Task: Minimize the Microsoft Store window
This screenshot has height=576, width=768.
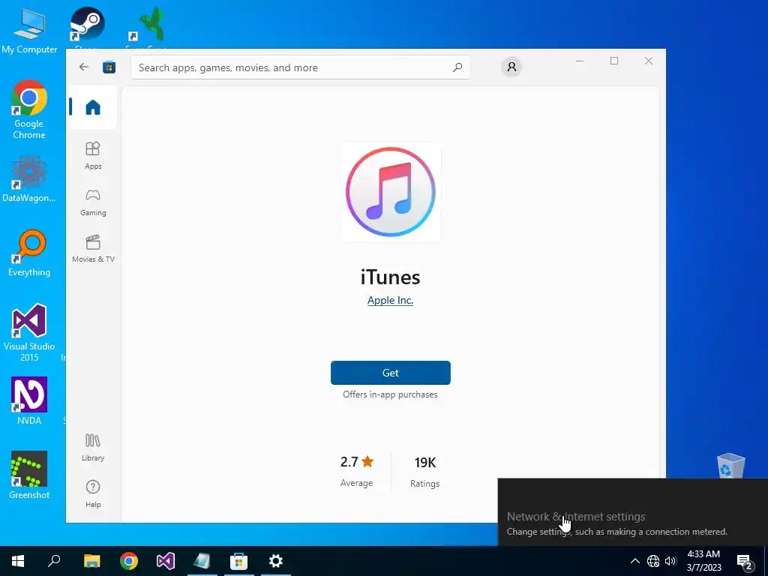Action: click(580, 61)
